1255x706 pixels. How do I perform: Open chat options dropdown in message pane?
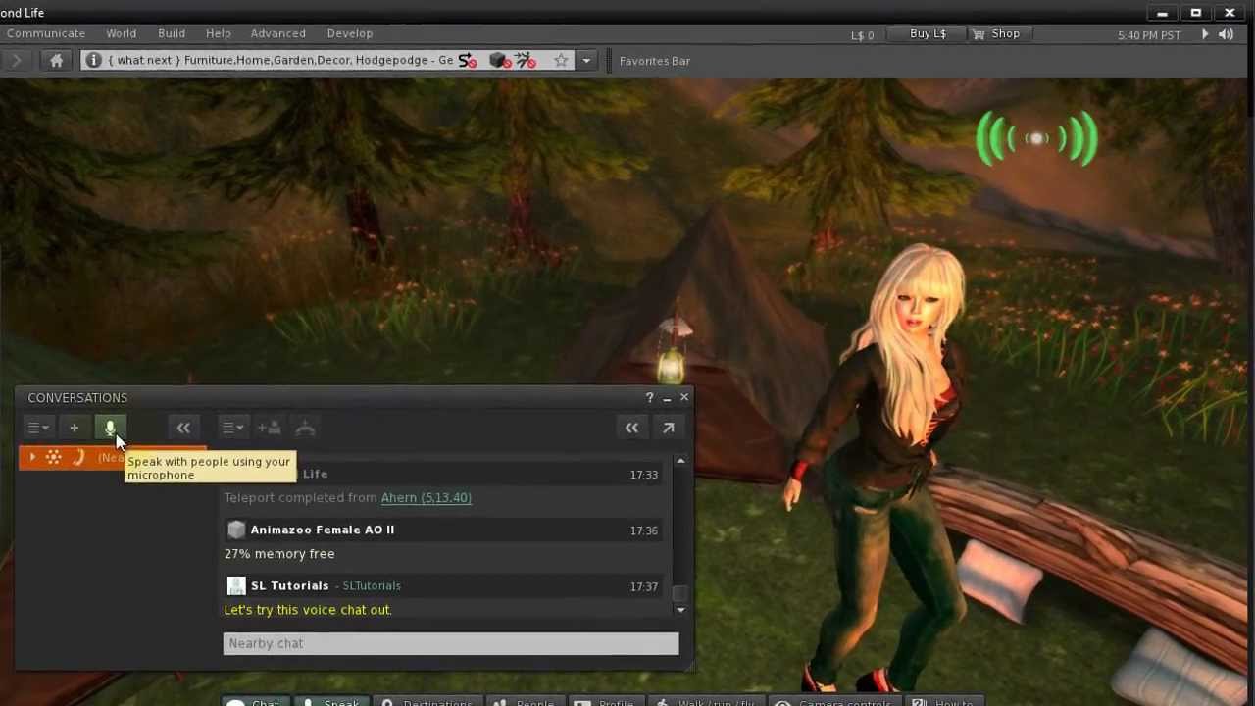click(x=232, y=428)
